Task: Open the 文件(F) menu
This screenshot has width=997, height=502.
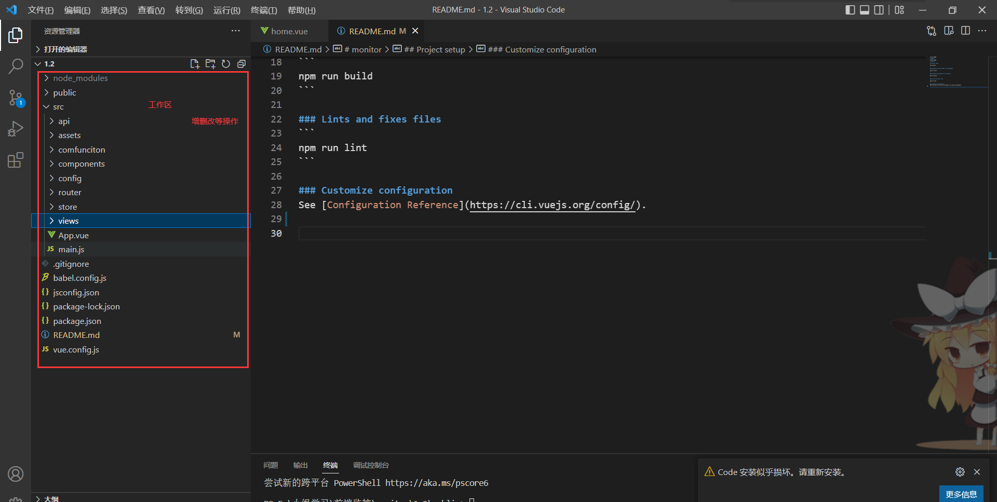Action: (41, 10)
